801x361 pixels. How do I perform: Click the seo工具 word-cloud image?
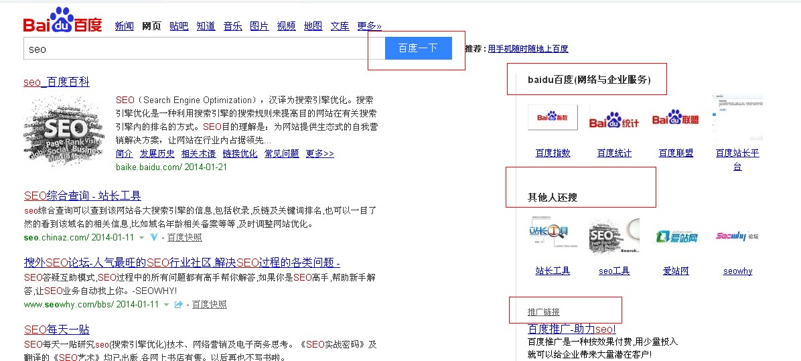pos(614,236)
